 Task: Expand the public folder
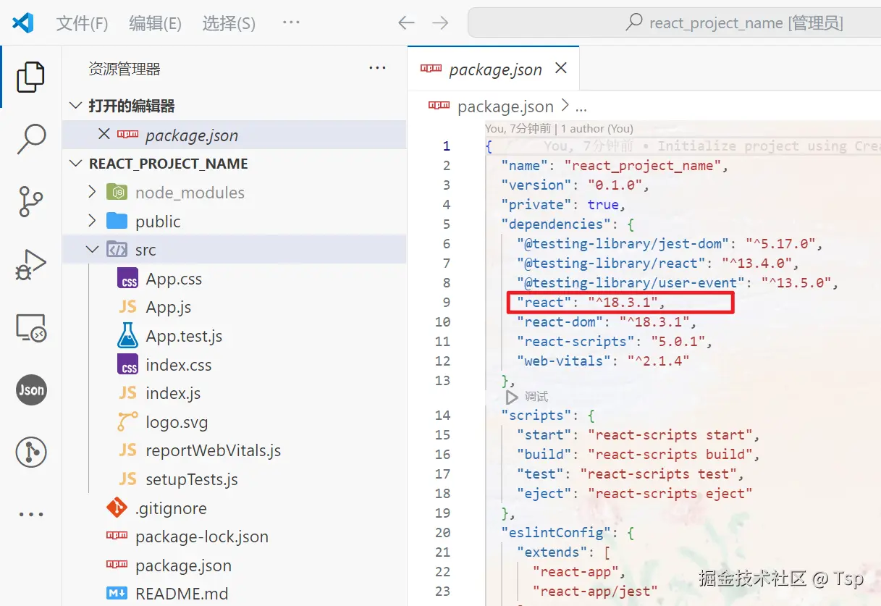(91, 221)
